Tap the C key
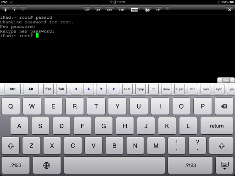This screenshot has height=176, width=235. (x=73, y=146)
